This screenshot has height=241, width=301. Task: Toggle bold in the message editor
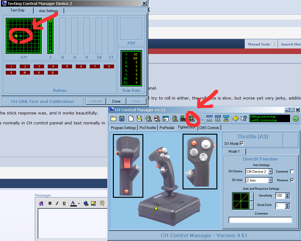(50, 203)
